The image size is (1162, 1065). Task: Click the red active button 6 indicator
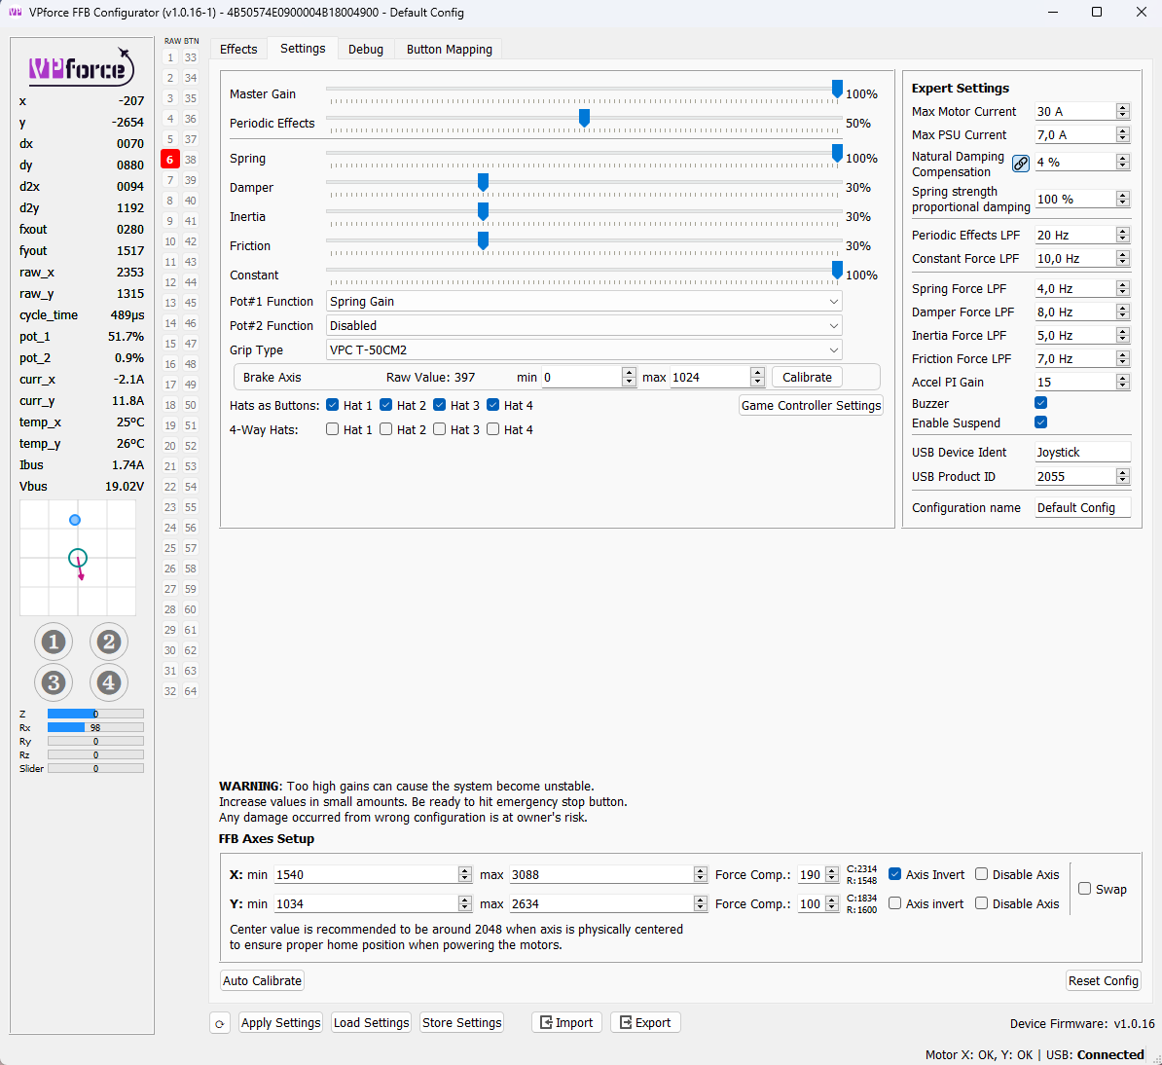(169, 160)
